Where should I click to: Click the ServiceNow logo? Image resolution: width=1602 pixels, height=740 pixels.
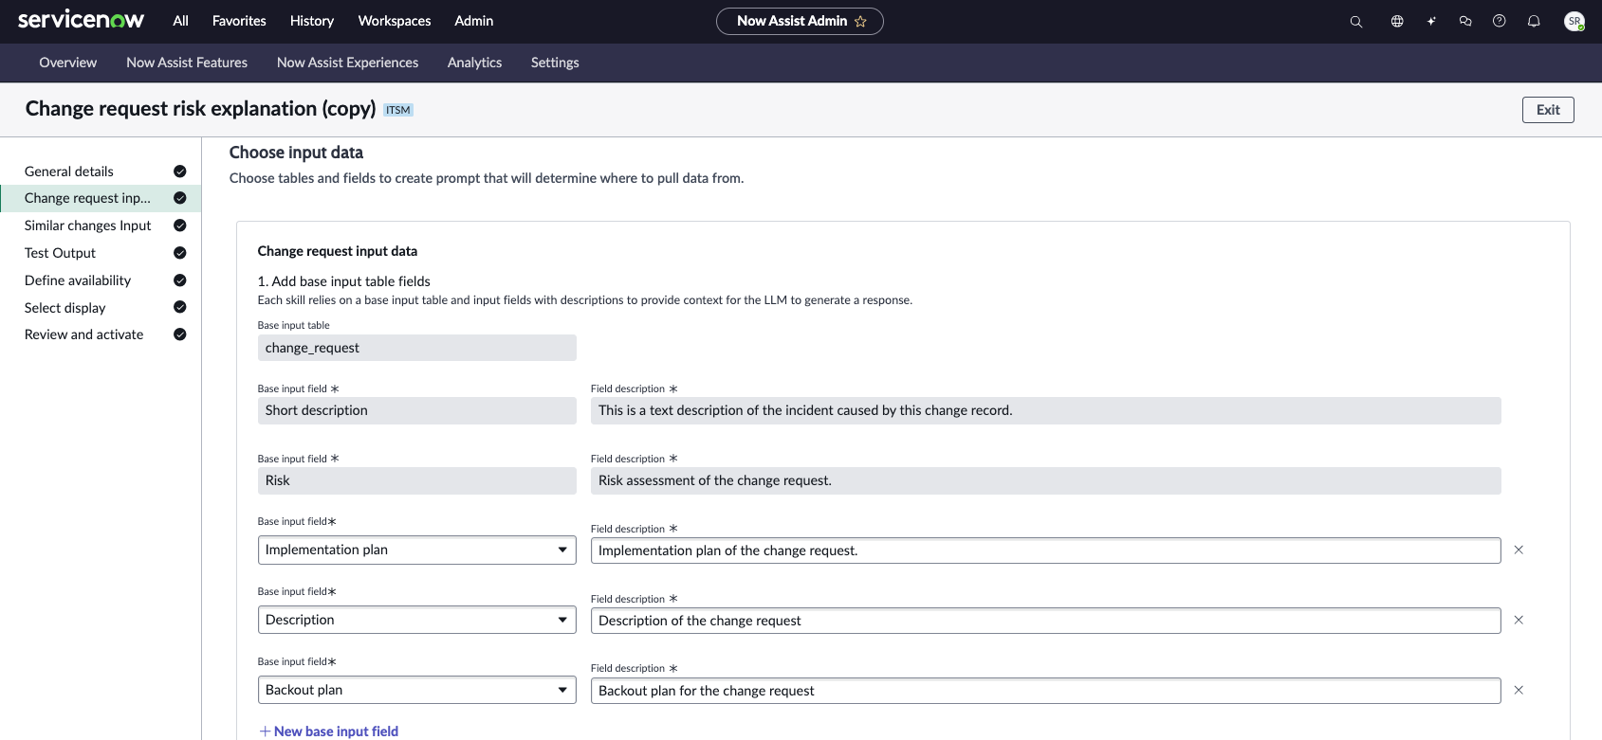[81, 20]
